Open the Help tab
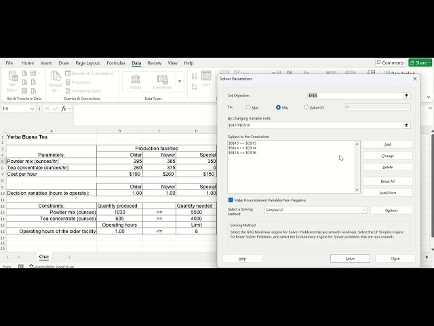 click(x=189, y=63)
